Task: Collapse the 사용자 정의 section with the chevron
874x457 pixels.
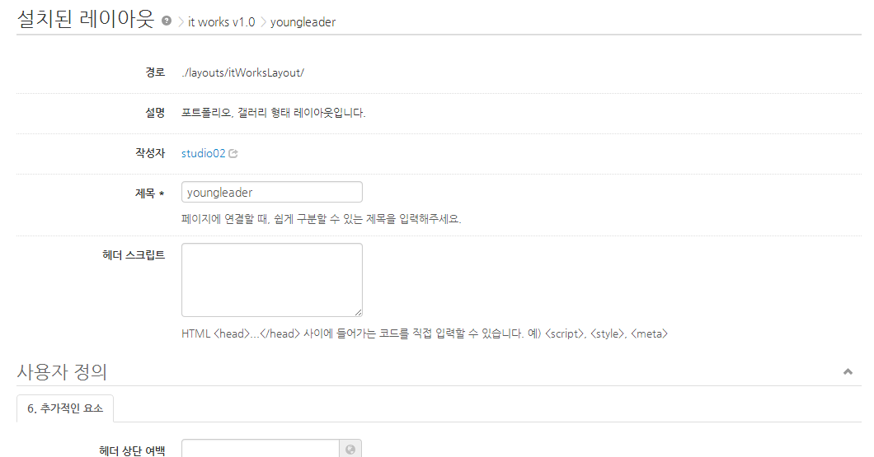Action: click(x=848, y=372)
